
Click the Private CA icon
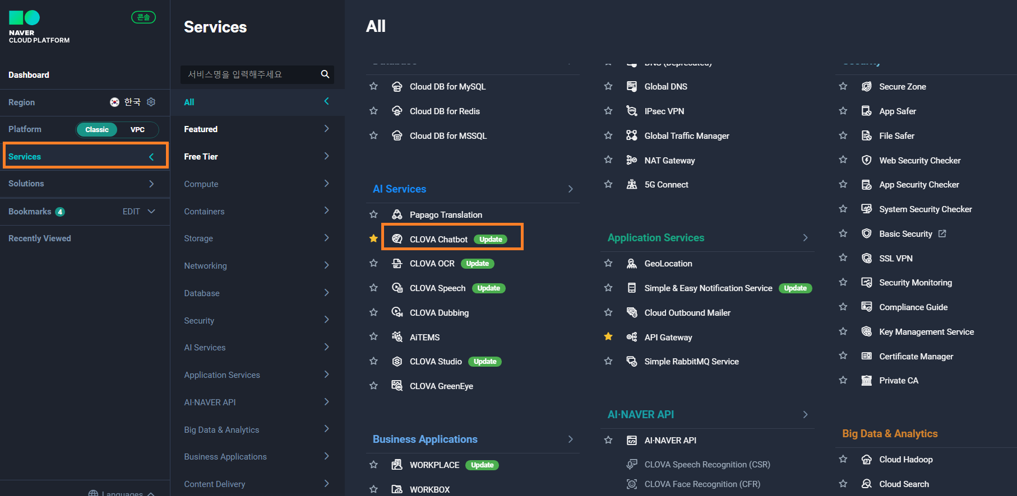point(867,381)
